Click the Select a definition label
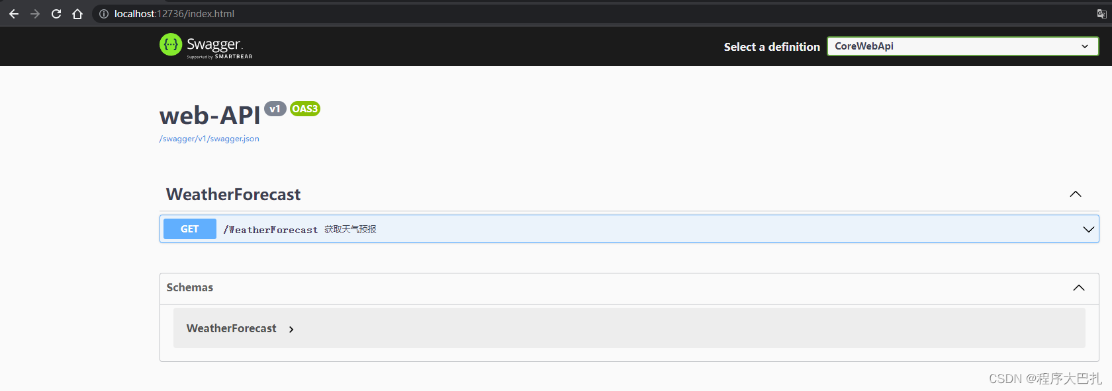 pos(772,47)
